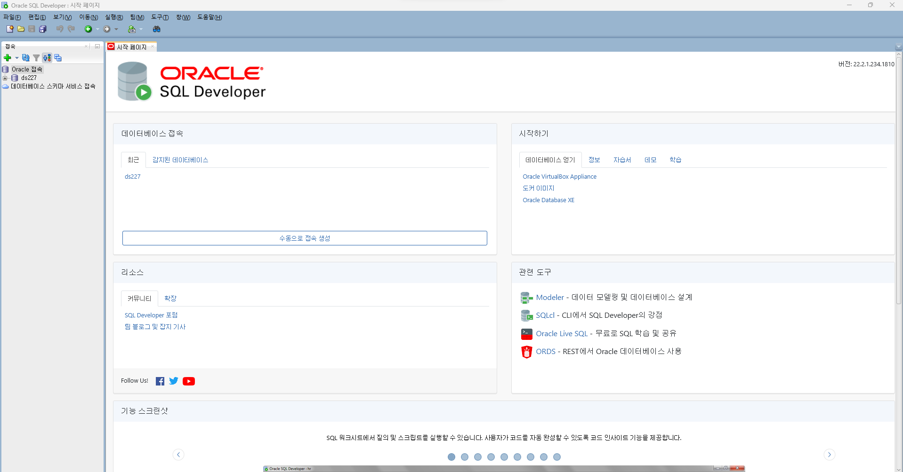Open the Facebook follow icon

pos(160,381)
